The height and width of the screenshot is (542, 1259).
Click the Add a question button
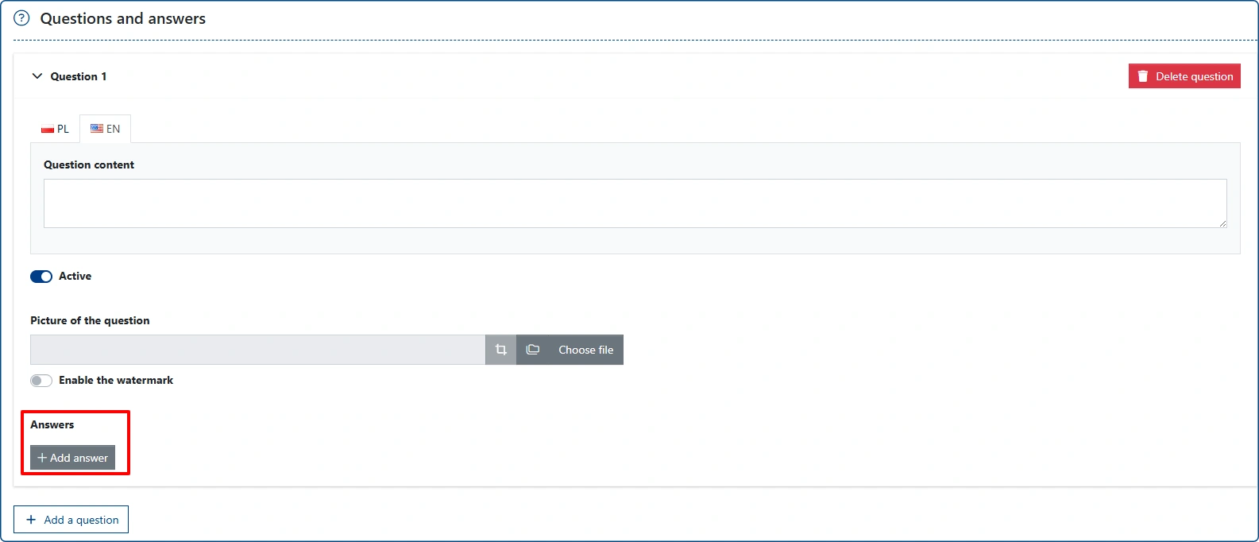click(71, 520)
